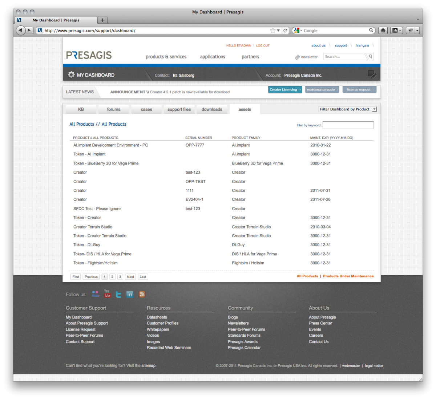This screenshot has width=436, height=397.
Task: Click All Products link at table bottom
Action: point(307,276)
